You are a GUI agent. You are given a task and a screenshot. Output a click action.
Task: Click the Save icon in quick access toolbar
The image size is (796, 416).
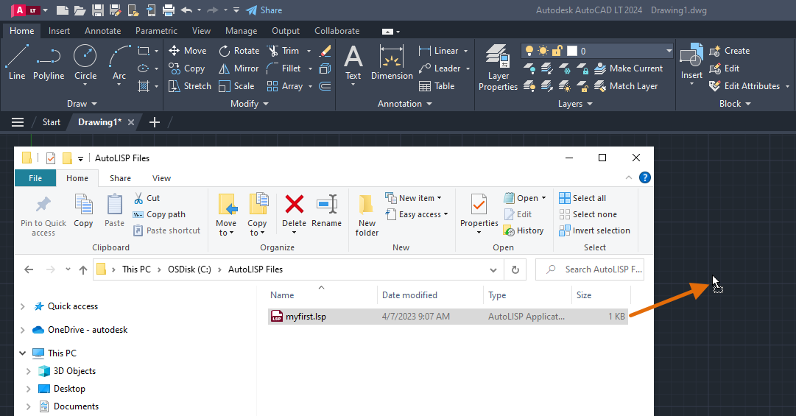pos(98,10)
